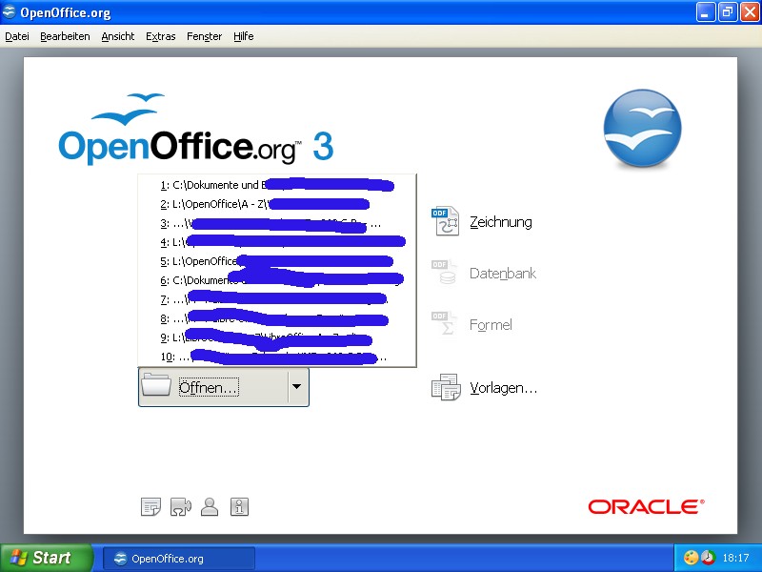Click the Datenbank ODF icon
Screen dimensions: 762x572
click(x=444, y=273)
